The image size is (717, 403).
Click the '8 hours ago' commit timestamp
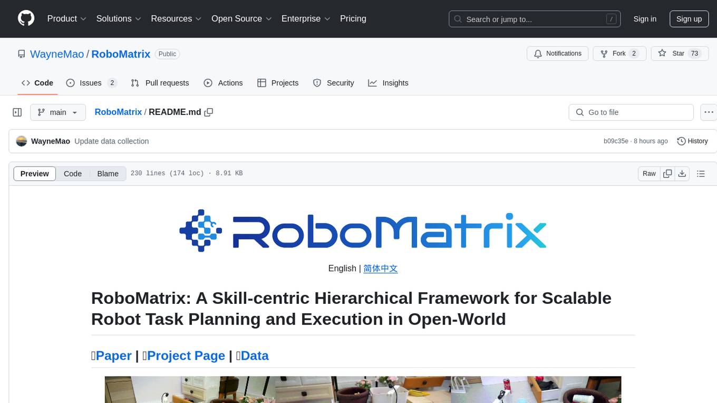click(650, 141)
